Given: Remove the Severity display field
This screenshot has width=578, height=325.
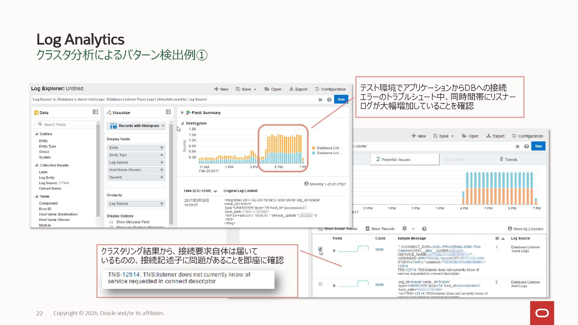Looking at the screenshot, I should 162,177.
